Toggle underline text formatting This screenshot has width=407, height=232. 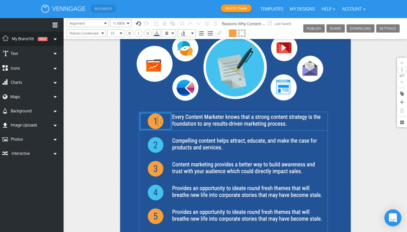pos(148,33)
